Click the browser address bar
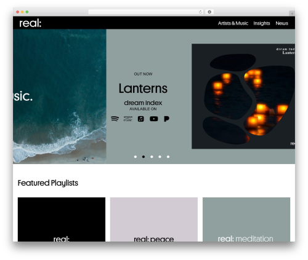This screenshot has height=260, width=308. [x=146, y=12]
